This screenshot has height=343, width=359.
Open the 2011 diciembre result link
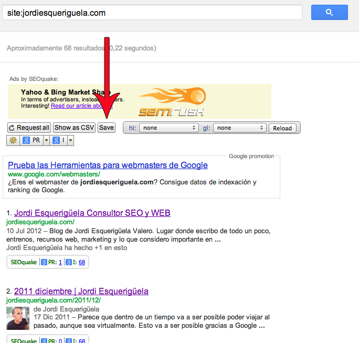tap(81, 292)
